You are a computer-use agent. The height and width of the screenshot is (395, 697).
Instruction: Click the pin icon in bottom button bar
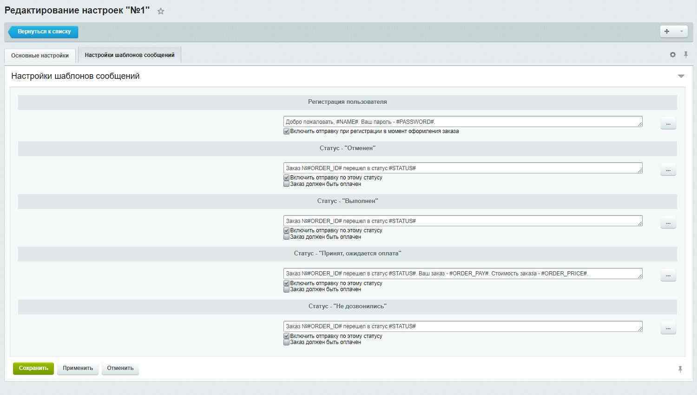[680, 369]
